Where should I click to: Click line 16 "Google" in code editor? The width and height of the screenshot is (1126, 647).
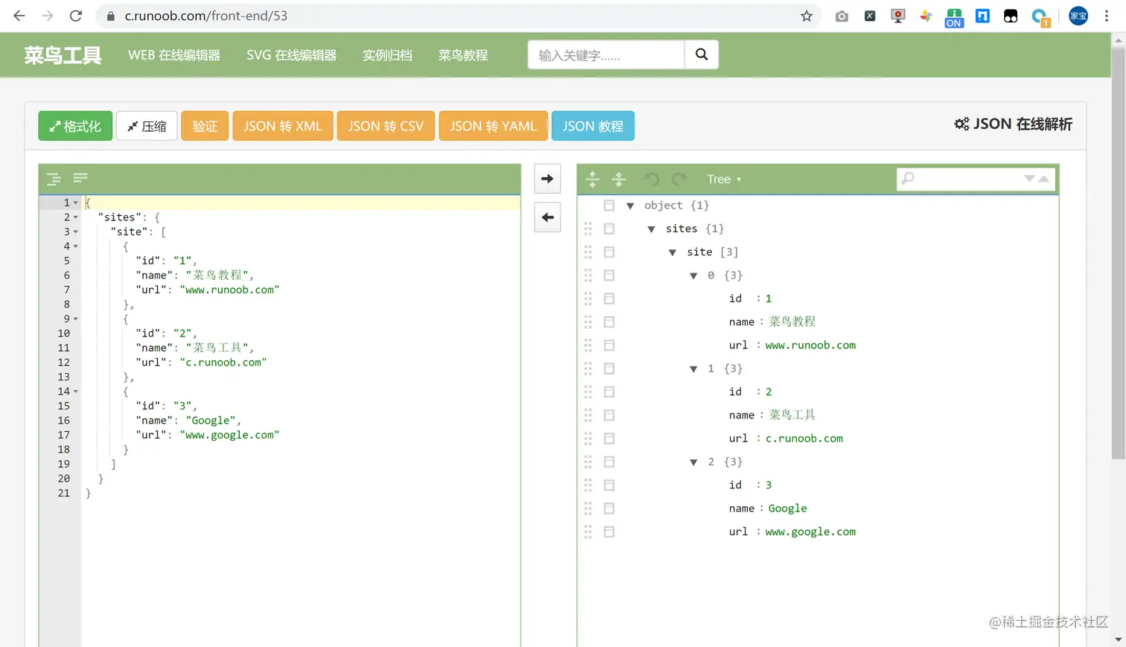coord(211,421)
